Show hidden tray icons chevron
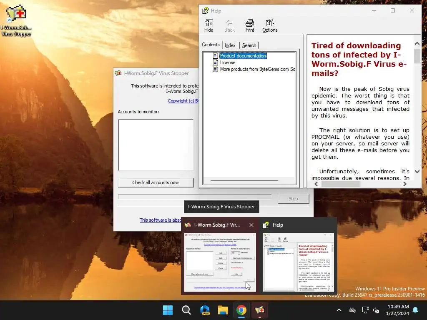The height and width of the screenshot is (320, 427). (339, 310)
